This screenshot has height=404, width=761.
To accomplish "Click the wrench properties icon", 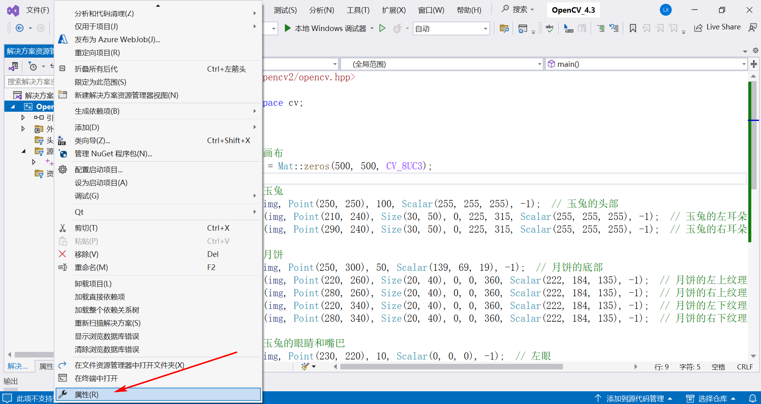I will (63, 394).
